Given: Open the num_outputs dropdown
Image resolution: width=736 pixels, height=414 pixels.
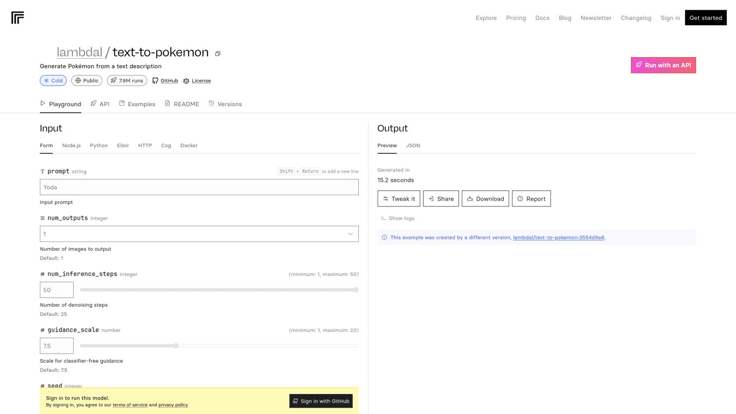Looking at the screenshot, I should [x=199, y=234].
